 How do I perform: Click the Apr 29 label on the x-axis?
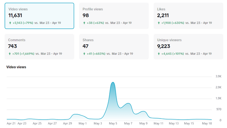coord(67,123)
